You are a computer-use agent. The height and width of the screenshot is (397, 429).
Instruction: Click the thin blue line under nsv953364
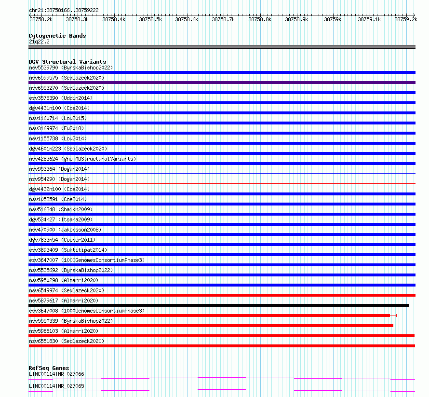point(222,173)
